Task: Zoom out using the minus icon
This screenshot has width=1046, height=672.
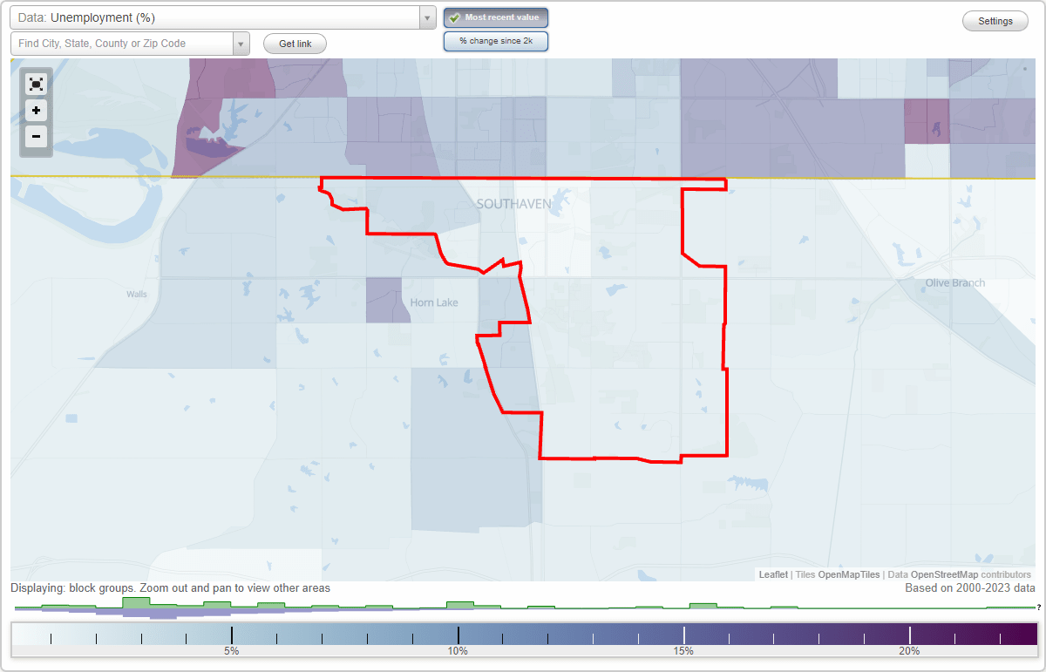Action: click(x=36, y=137)
